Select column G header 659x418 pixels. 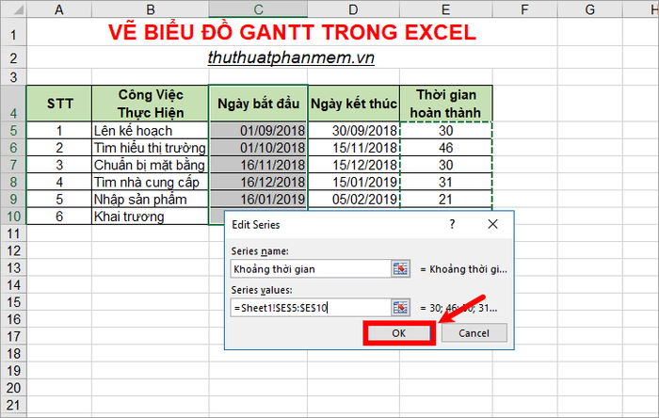(x=589, y=8)
